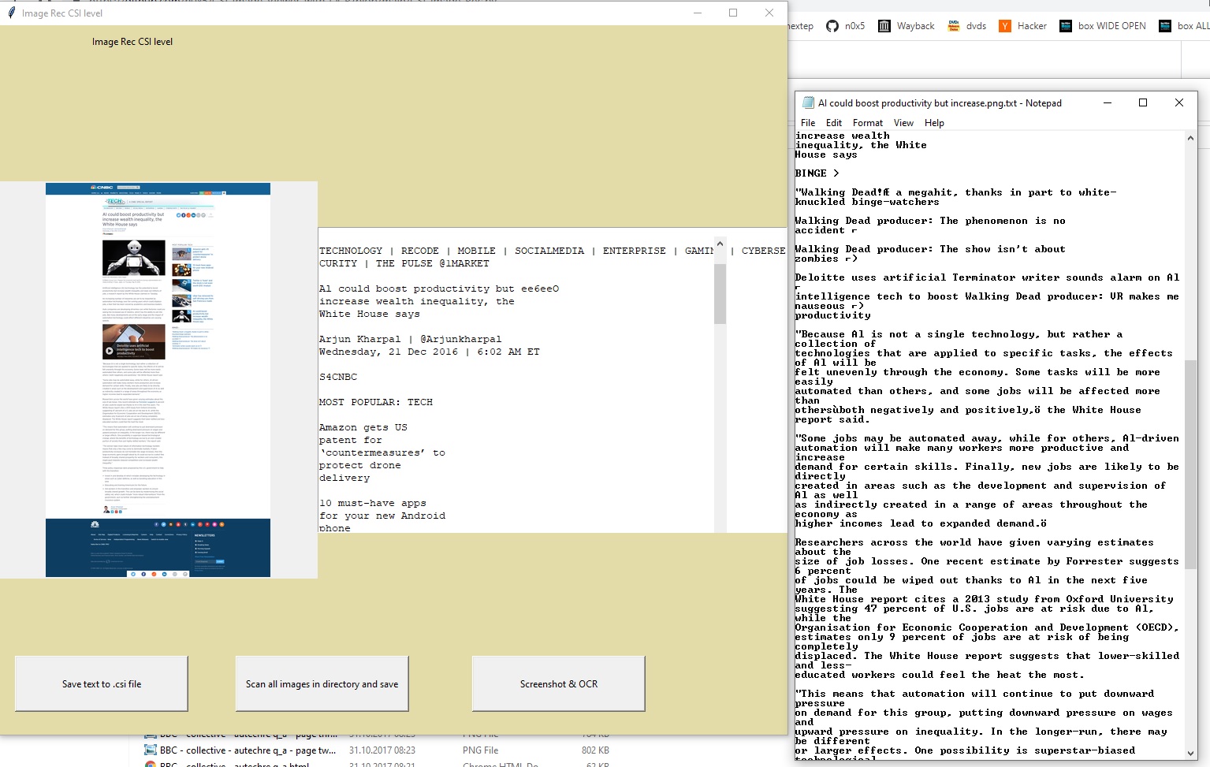Open the Edit menu in Notepad
Screen dimensions: 1210x767
pyautogui.click(x=834, y=123)
